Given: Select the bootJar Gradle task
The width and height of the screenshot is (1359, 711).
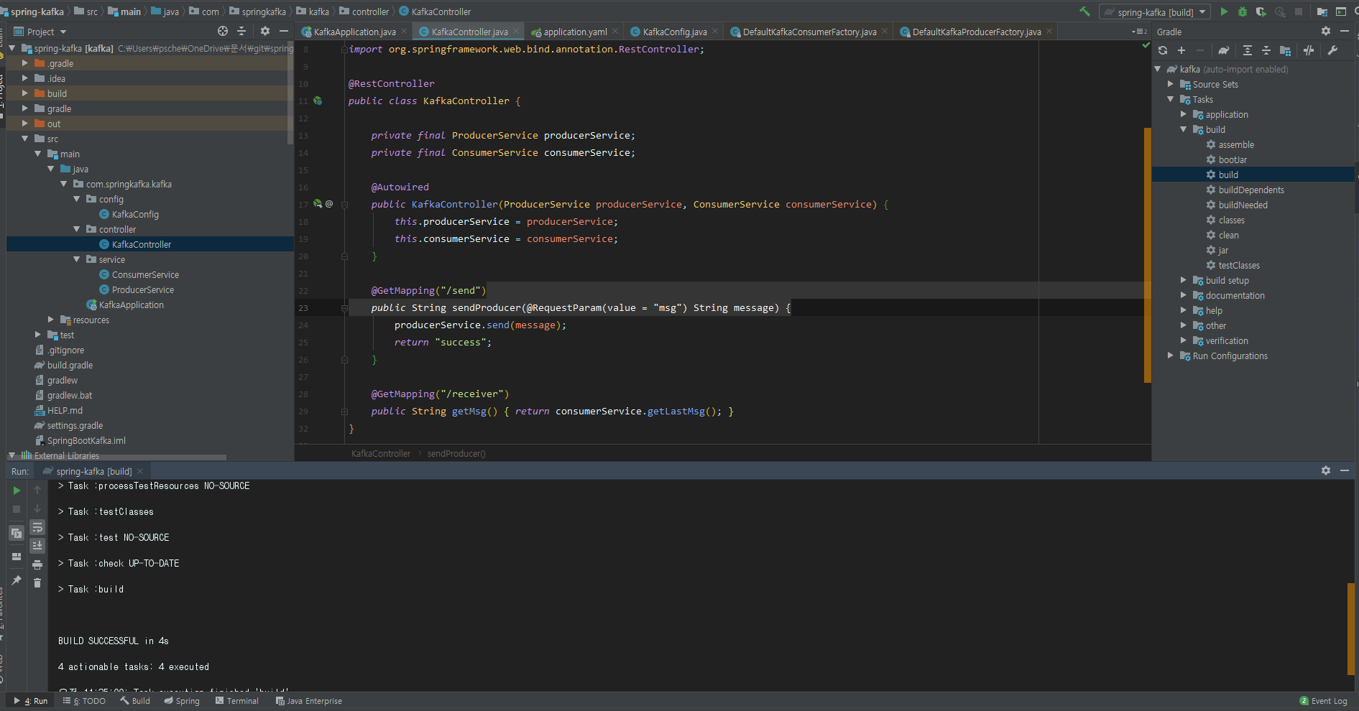Looking at the screenshot, I should (x=1233, y=159).
